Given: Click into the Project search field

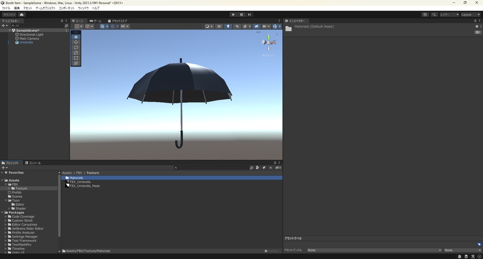Looking at the screenshot, I should pos(211,168).
